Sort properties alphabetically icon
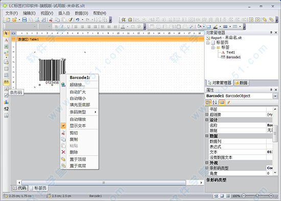 (215, 102)
